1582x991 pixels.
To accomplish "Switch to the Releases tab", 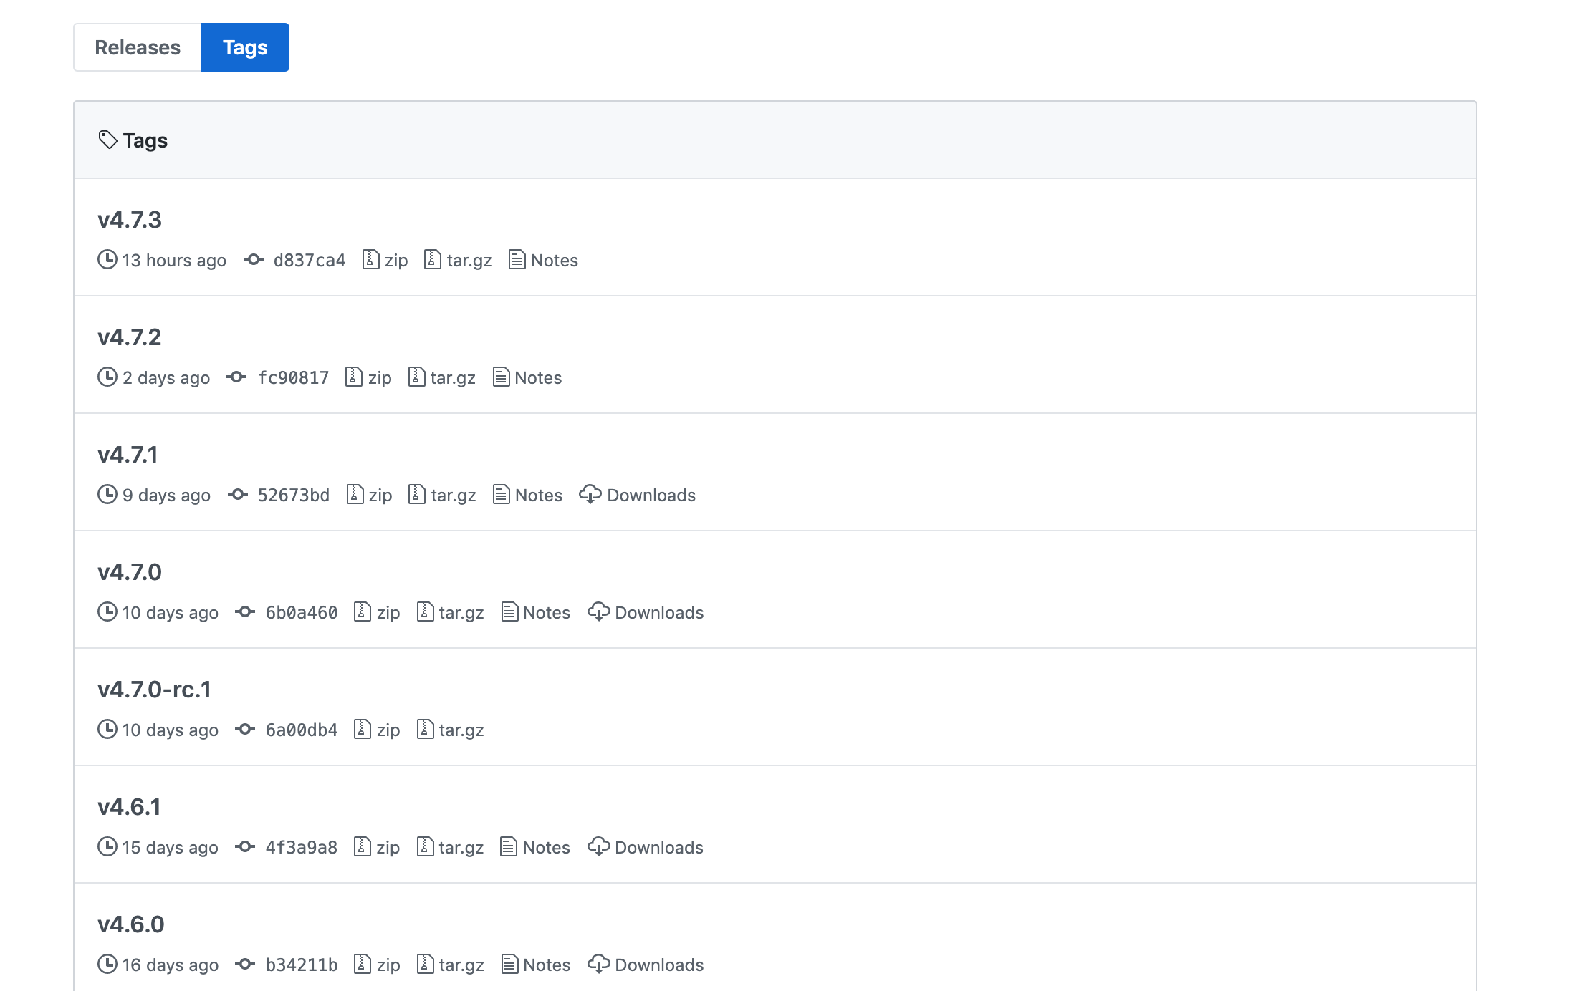I will pyautogui.click(x=138, y=47).
